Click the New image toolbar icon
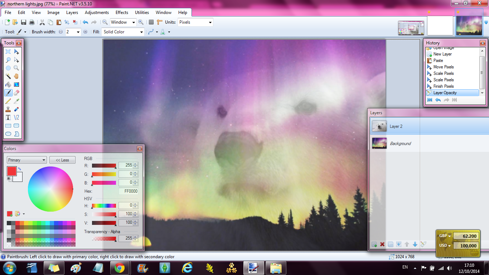This screenshot has height=275, width=489. pos(7,22)
